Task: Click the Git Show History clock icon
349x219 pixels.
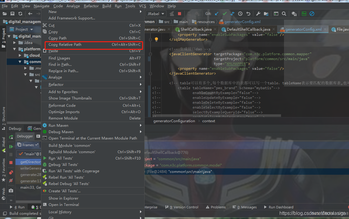Action: point(240,14)
